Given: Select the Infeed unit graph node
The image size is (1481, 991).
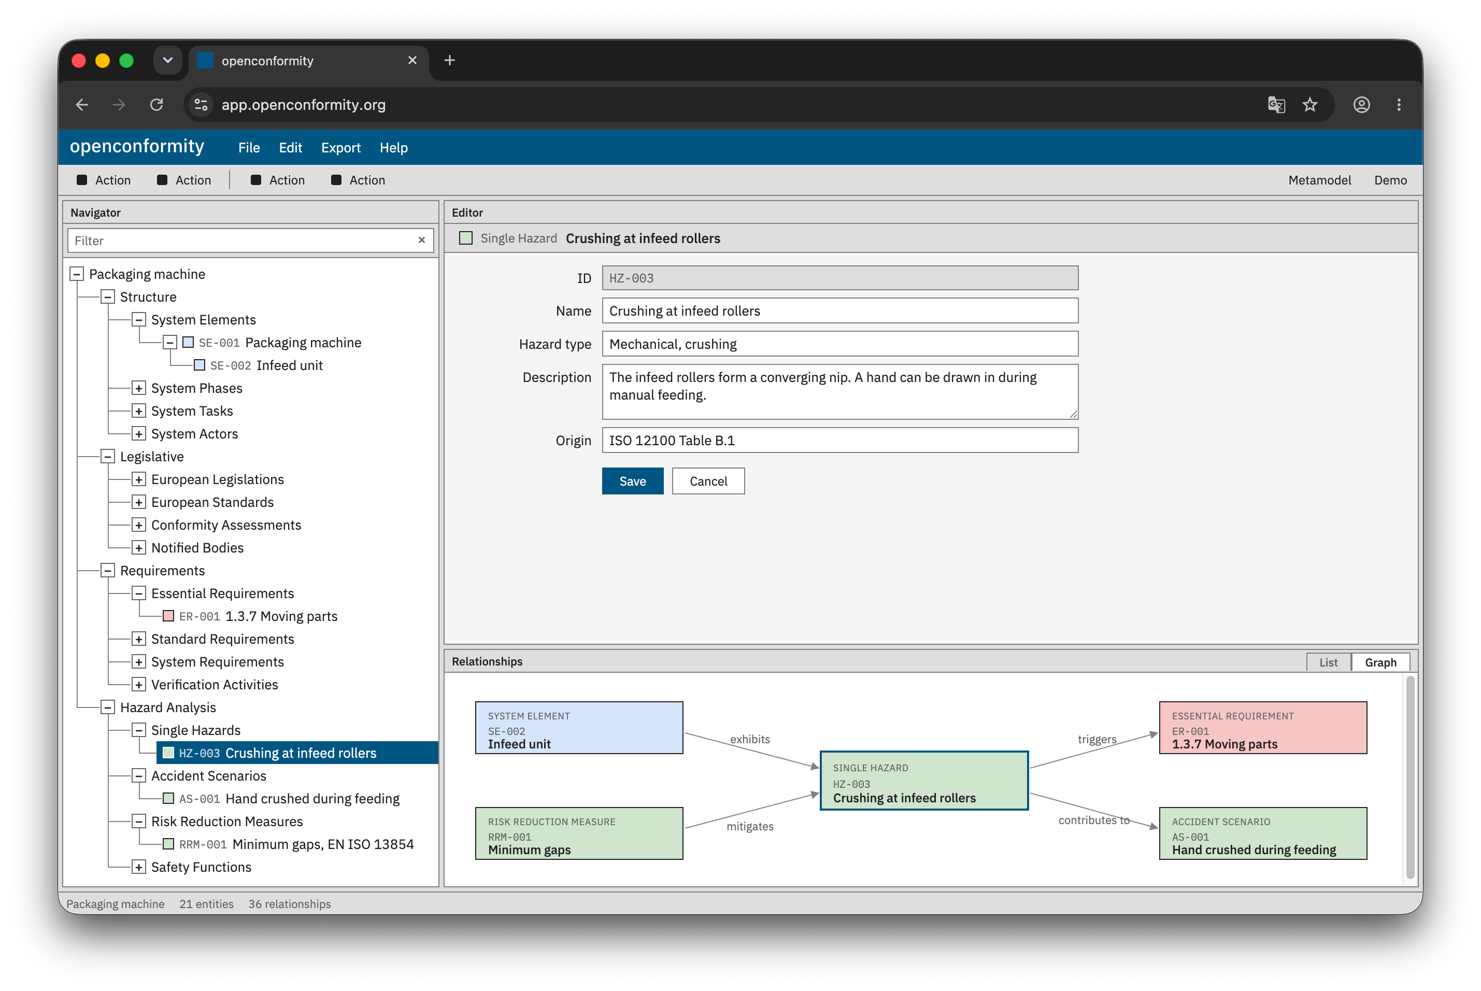Looking at the screenshot, I should (579, 727).
